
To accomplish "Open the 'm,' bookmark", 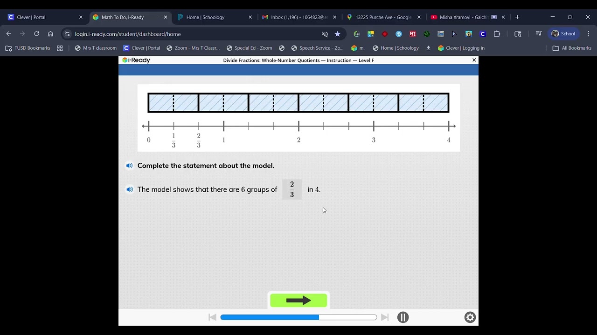I will [358, 48].
